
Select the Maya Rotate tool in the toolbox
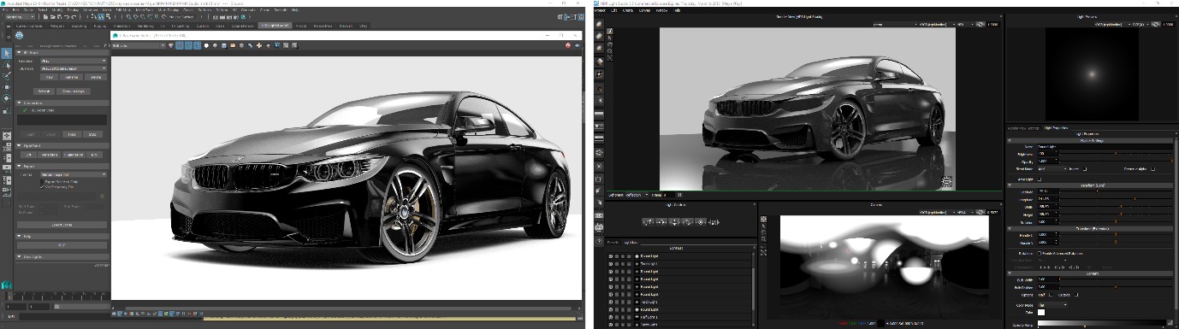pyautogui.click(x=7, y=98)
